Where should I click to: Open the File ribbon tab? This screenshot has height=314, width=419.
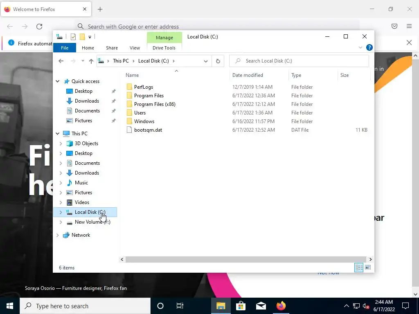(65, 48)
